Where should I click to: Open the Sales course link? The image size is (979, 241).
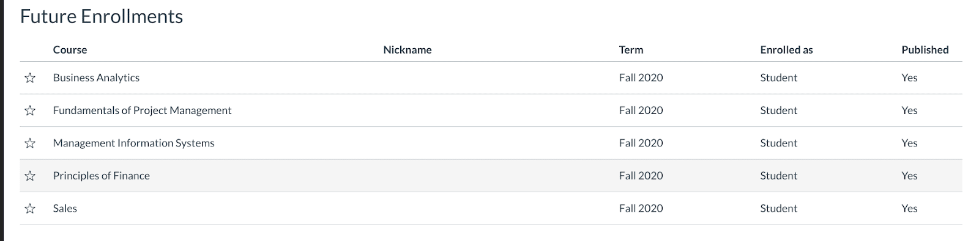click(65, 208)
